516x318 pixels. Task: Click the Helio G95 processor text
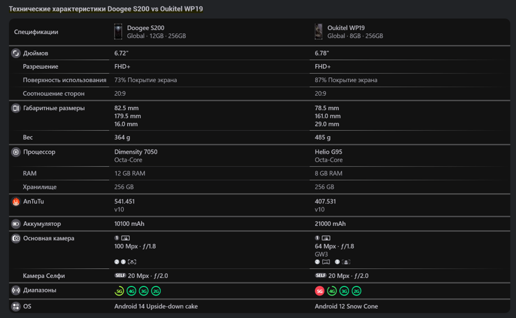[x=328, y=152]
